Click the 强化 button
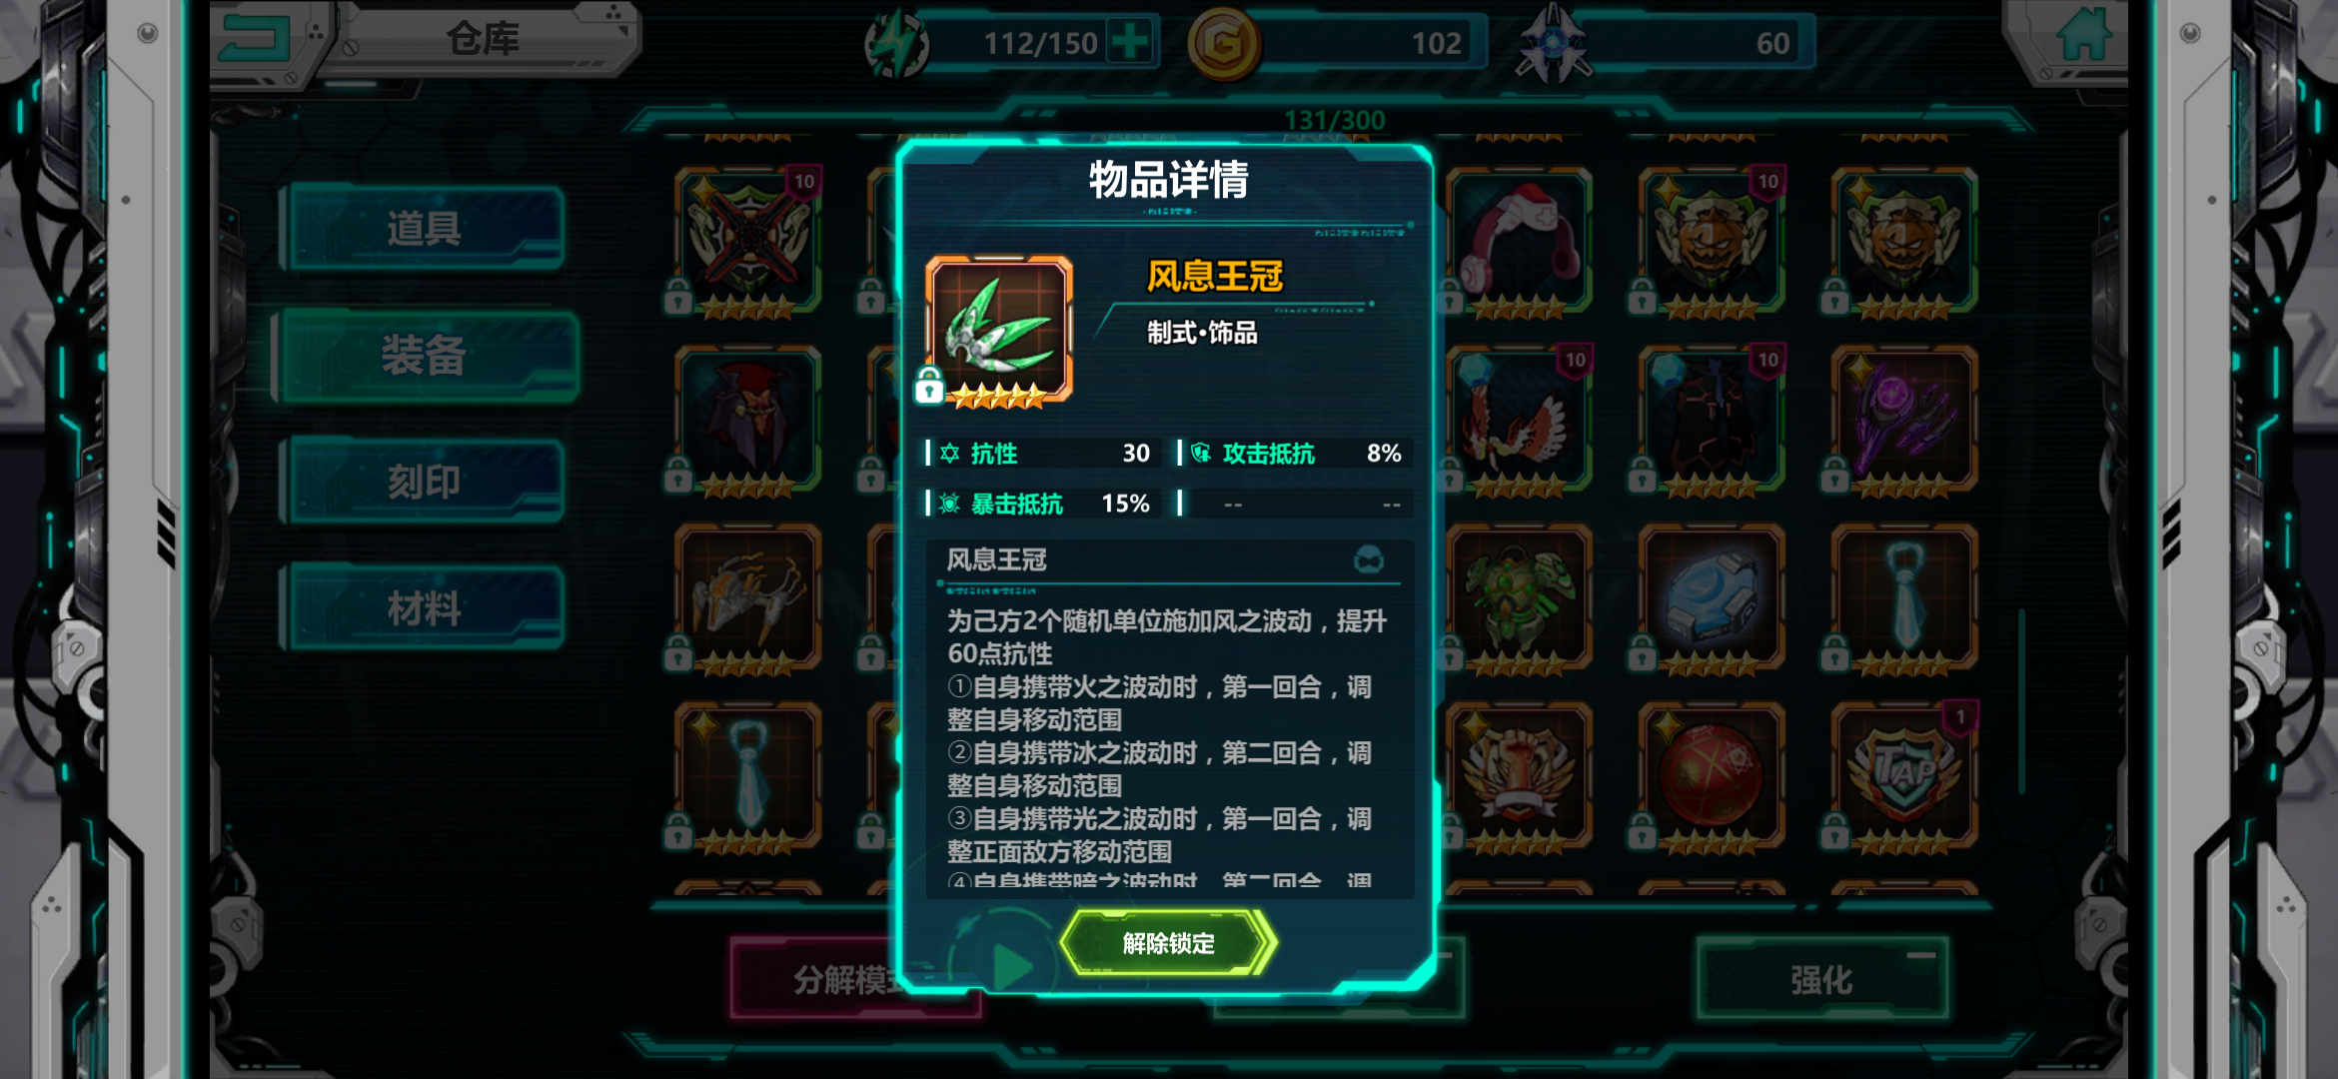The height and width of the screenshot is (1079, 2338). point(1822,979)
